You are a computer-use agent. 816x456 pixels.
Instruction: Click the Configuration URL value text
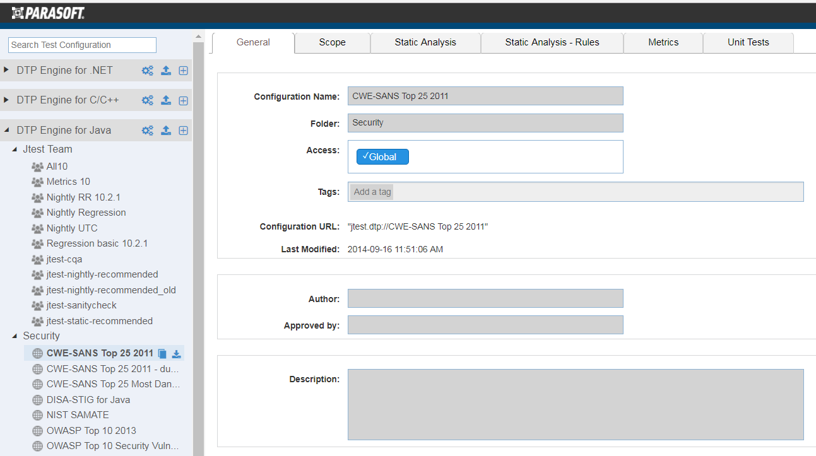coord(418,226)
